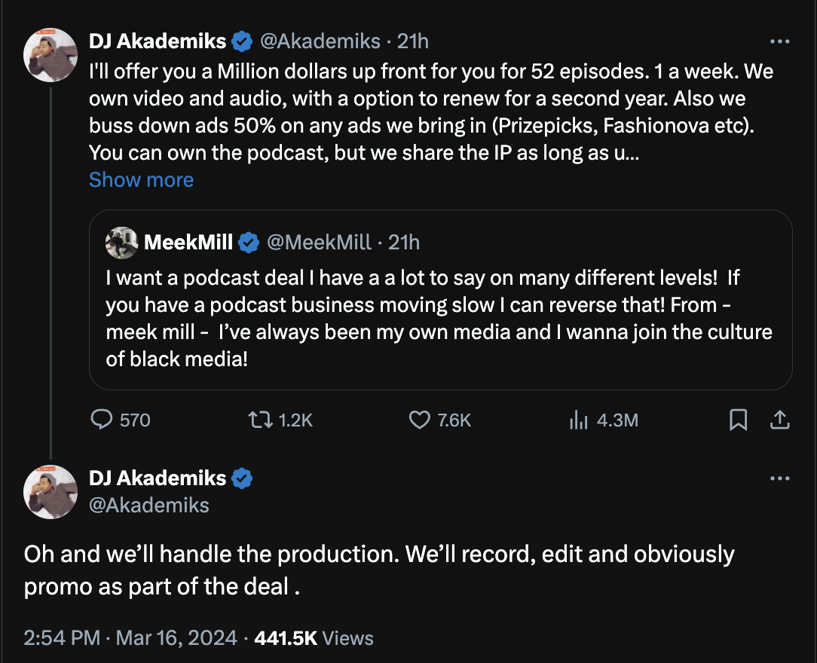
Task: Open more options on first tweet
Action: click(x=779, y=41)
